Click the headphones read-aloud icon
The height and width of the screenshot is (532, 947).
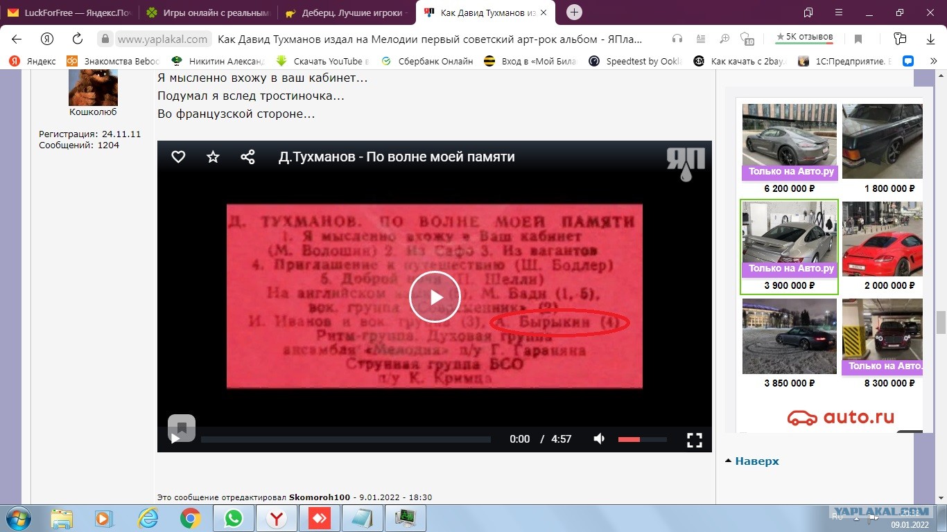click(x=677, y=39)
